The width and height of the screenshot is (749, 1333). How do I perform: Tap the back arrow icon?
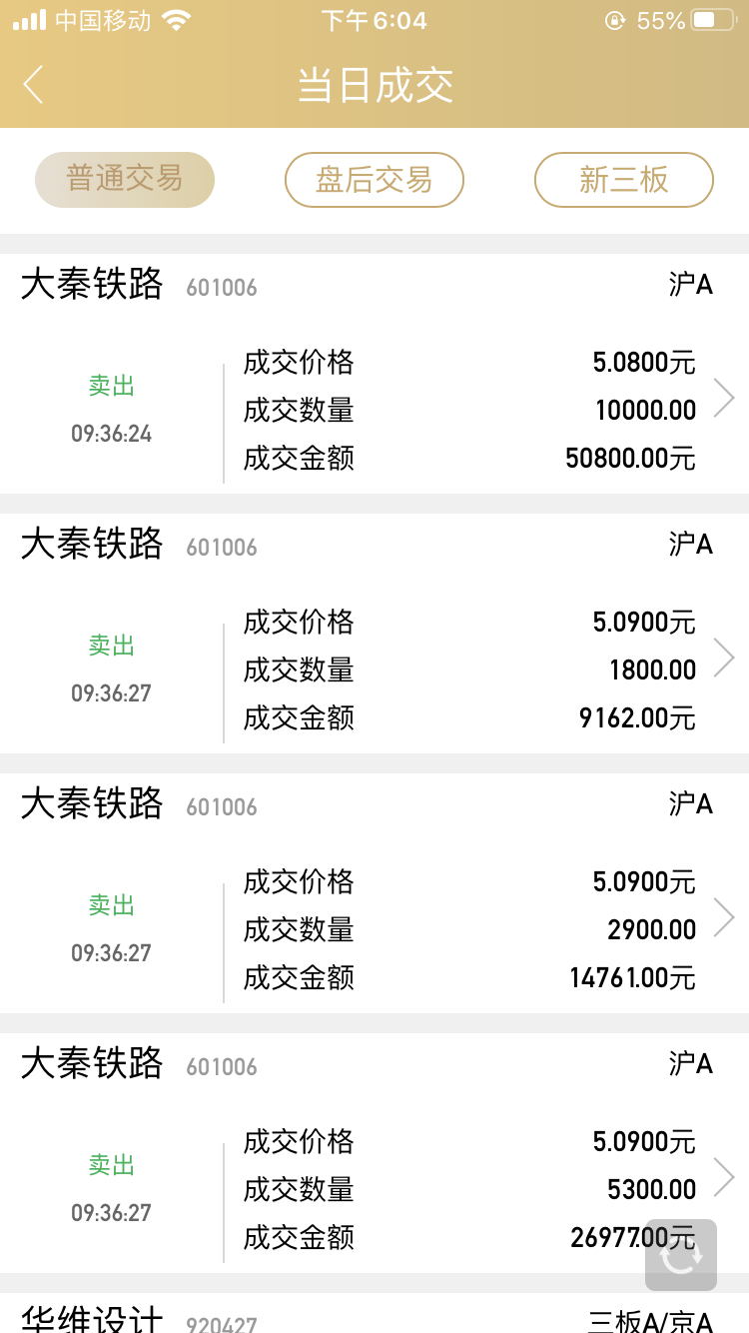(x=34, y=85)
